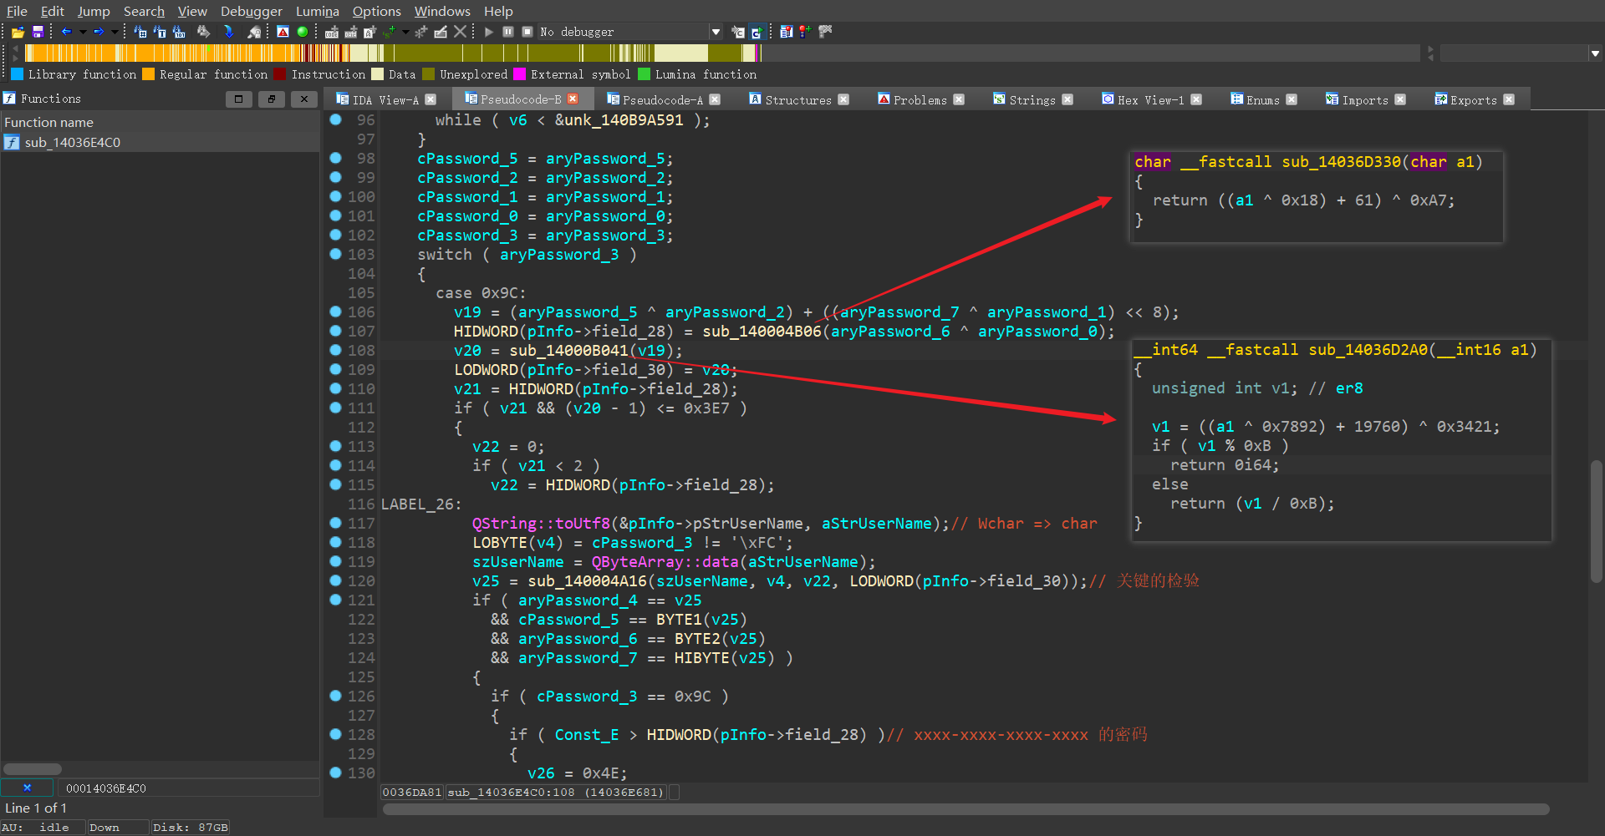Click the orange Regular function legend swatch
Screen dimensions: 1605x836
click(149, 74)
